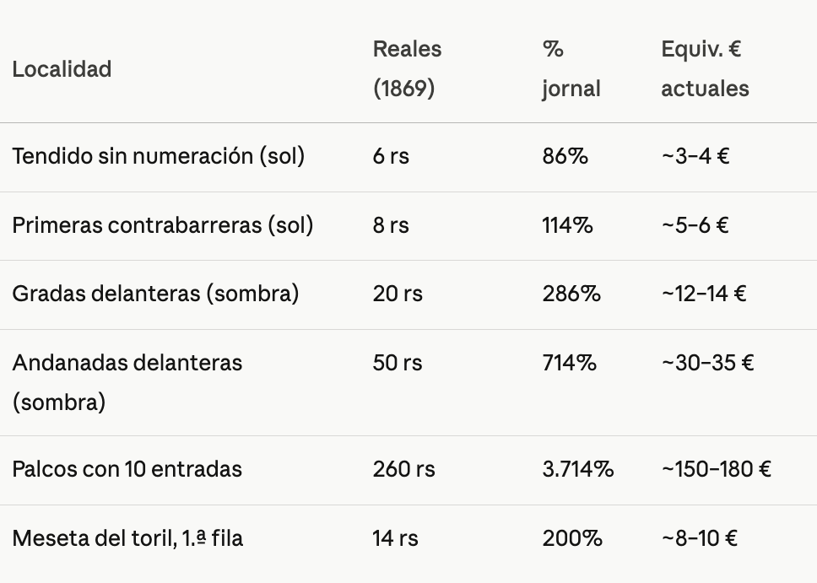Select the Tendido sin numeración (sol) cell
817x583 pixels.
[x=159, y=156]
